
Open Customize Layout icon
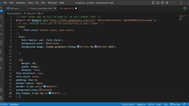click(x=167, y=3)
